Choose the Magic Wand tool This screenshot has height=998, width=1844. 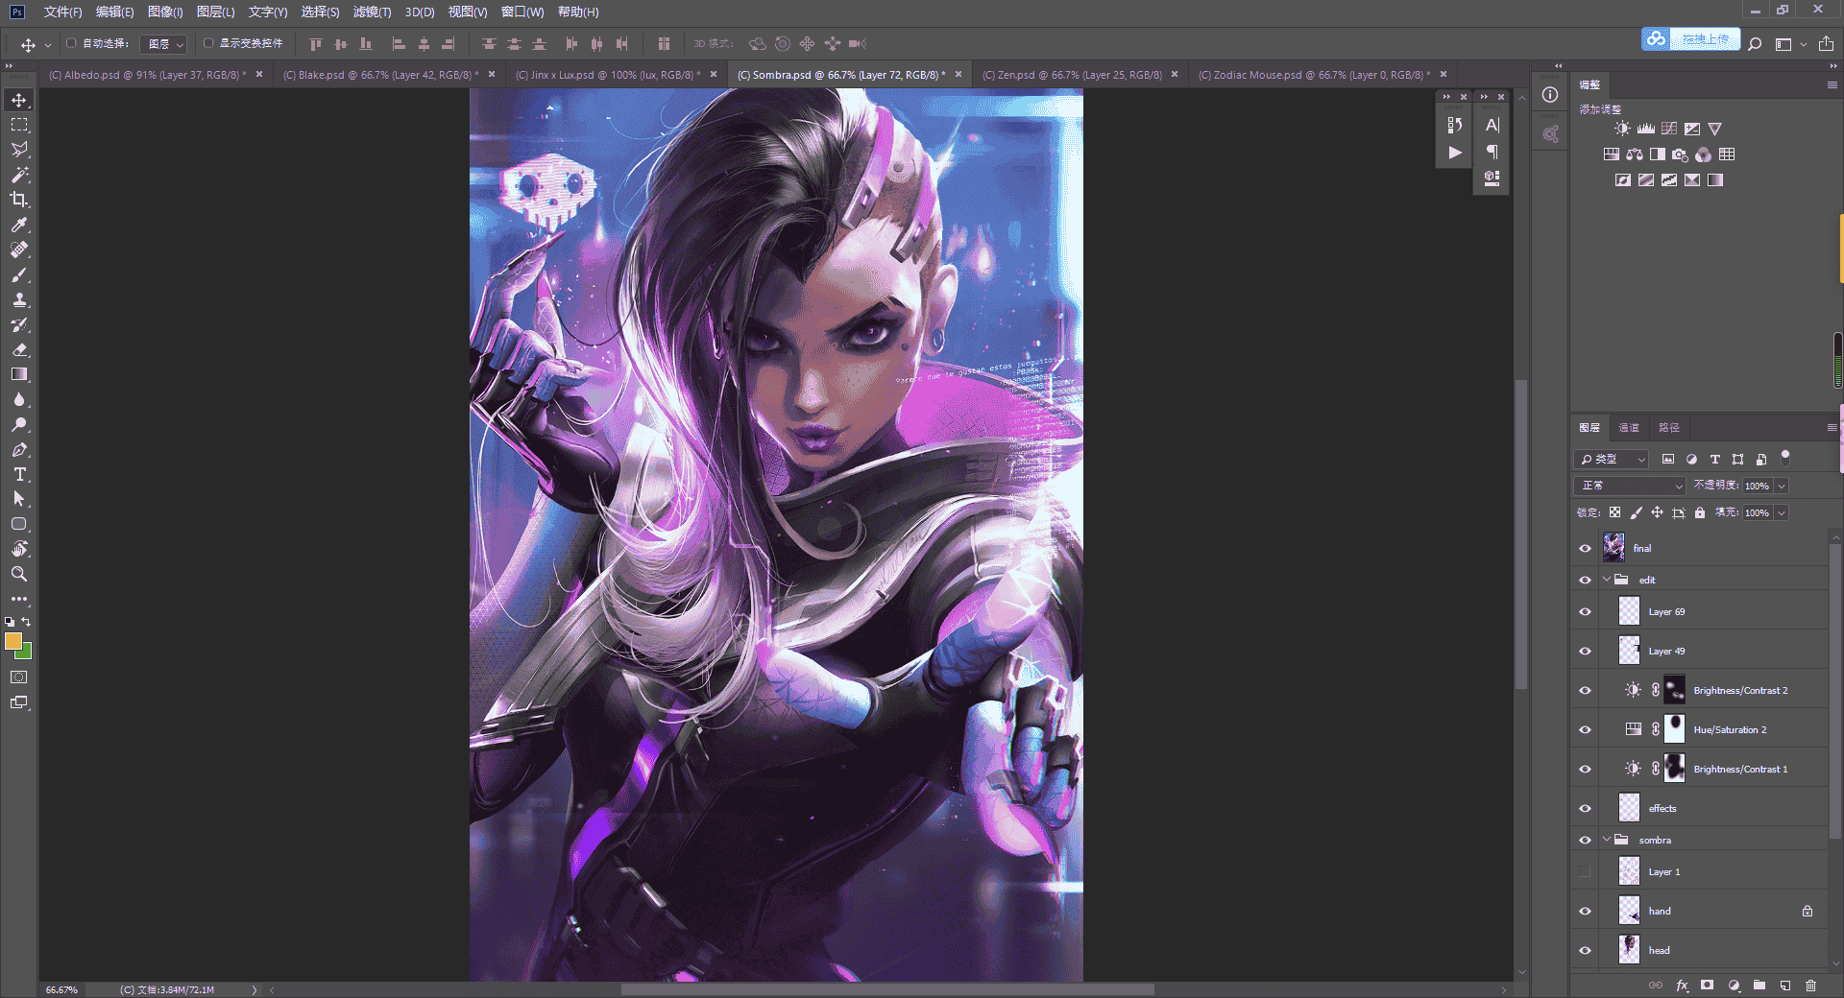point(19,176)
